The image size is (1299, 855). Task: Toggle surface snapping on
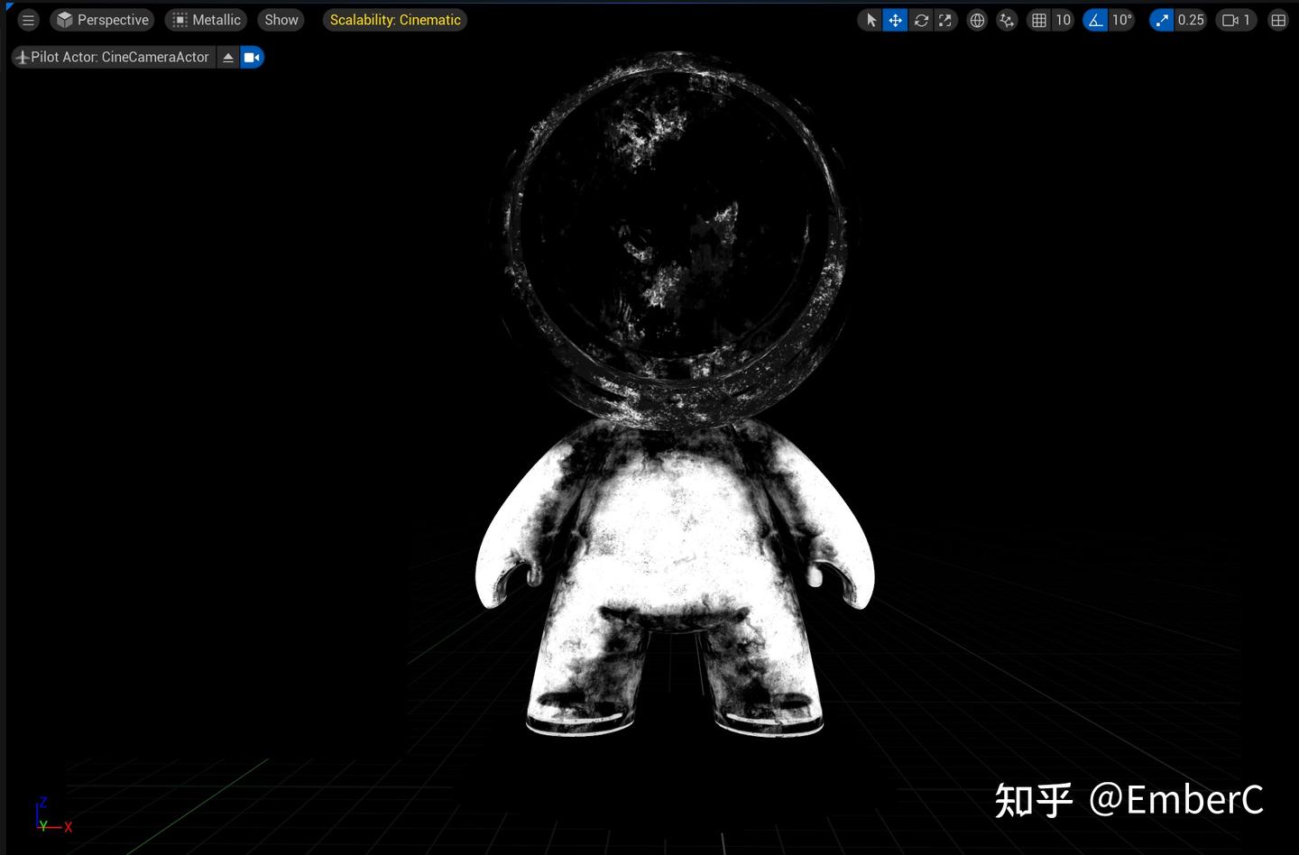1006,19
